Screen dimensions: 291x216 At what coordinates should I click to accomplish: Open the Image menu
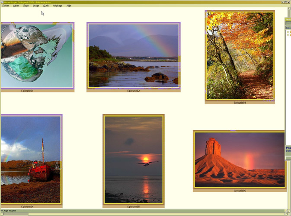click(x=36, y=6)
